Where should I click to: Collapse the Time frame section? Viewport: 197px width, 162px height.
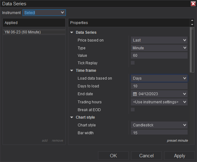pos(72,71)
